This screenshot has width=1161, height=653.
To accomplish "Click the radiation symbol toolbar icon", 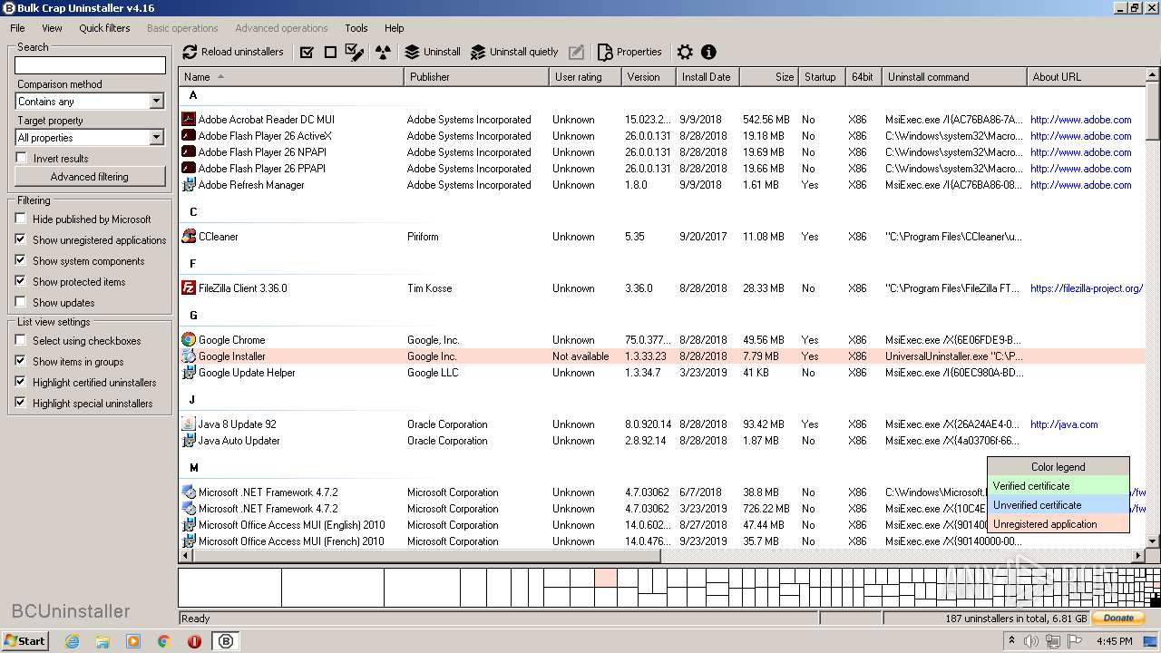I will click(383, 52).
